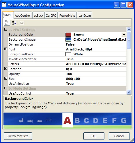Screen dimensions: 135x143
Task: Confirm settings with the OK button
Action: pyautogui.click(x=94, y=136)
